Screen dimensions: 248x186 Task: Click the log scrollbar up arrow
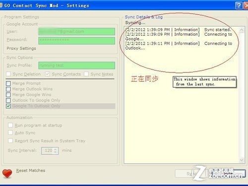click(242, 30)
